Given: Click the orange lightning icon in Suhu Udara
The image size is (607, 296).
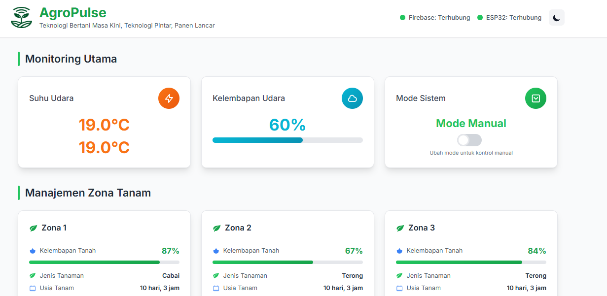Looking at the screenshot, I should (169, 99).
